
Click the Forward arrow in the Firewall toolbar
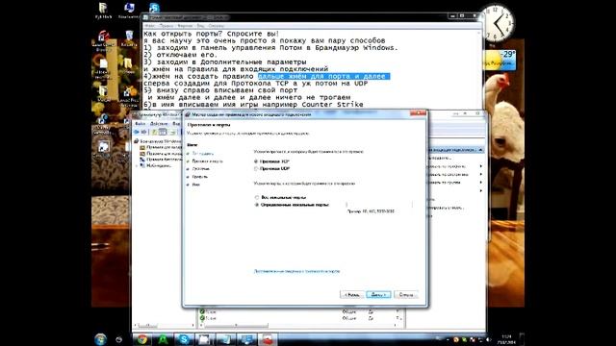[143, 132]
